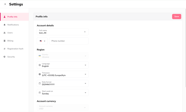Expand the Language dropdown showing English

63,65
